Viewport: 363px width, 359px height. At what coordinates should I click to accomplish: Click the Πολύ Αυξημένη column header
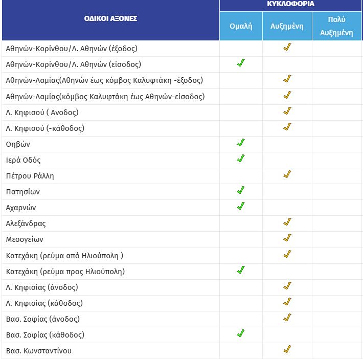pyautogui.click(x=336, y=26)
